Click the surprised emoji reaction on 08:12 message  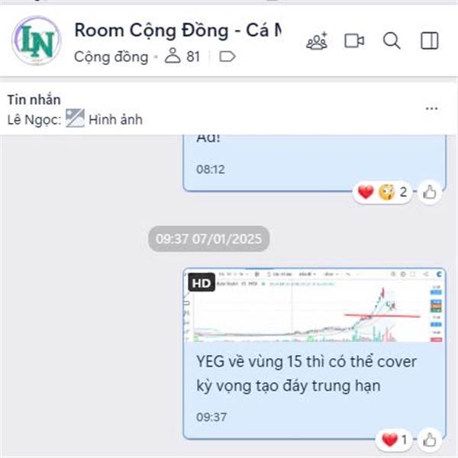tap(386, 192)
